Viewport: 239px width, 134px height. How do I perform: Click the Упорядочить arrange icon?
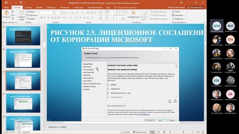click(x=133, y=13)
